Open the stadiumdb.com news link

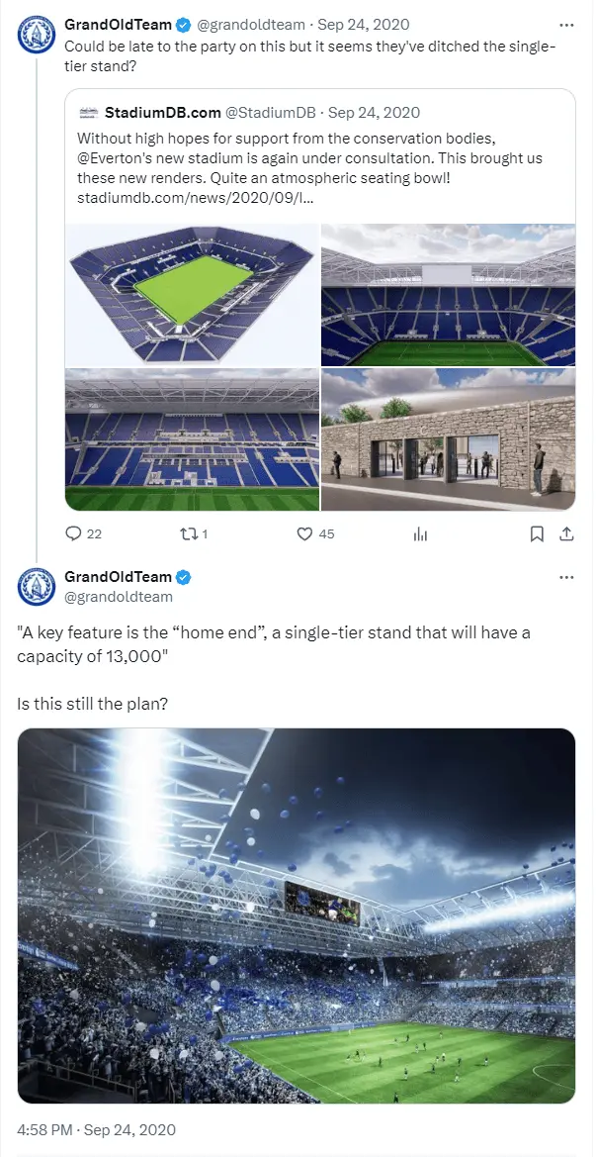[194, 198]
